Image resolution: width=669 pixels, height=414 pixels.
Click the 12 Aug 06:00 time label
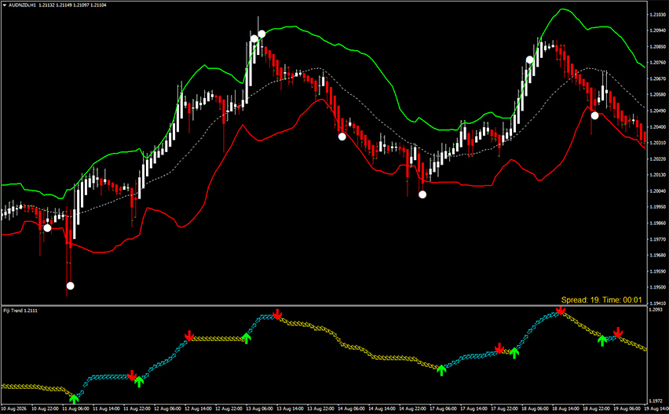tap(168, 409)
